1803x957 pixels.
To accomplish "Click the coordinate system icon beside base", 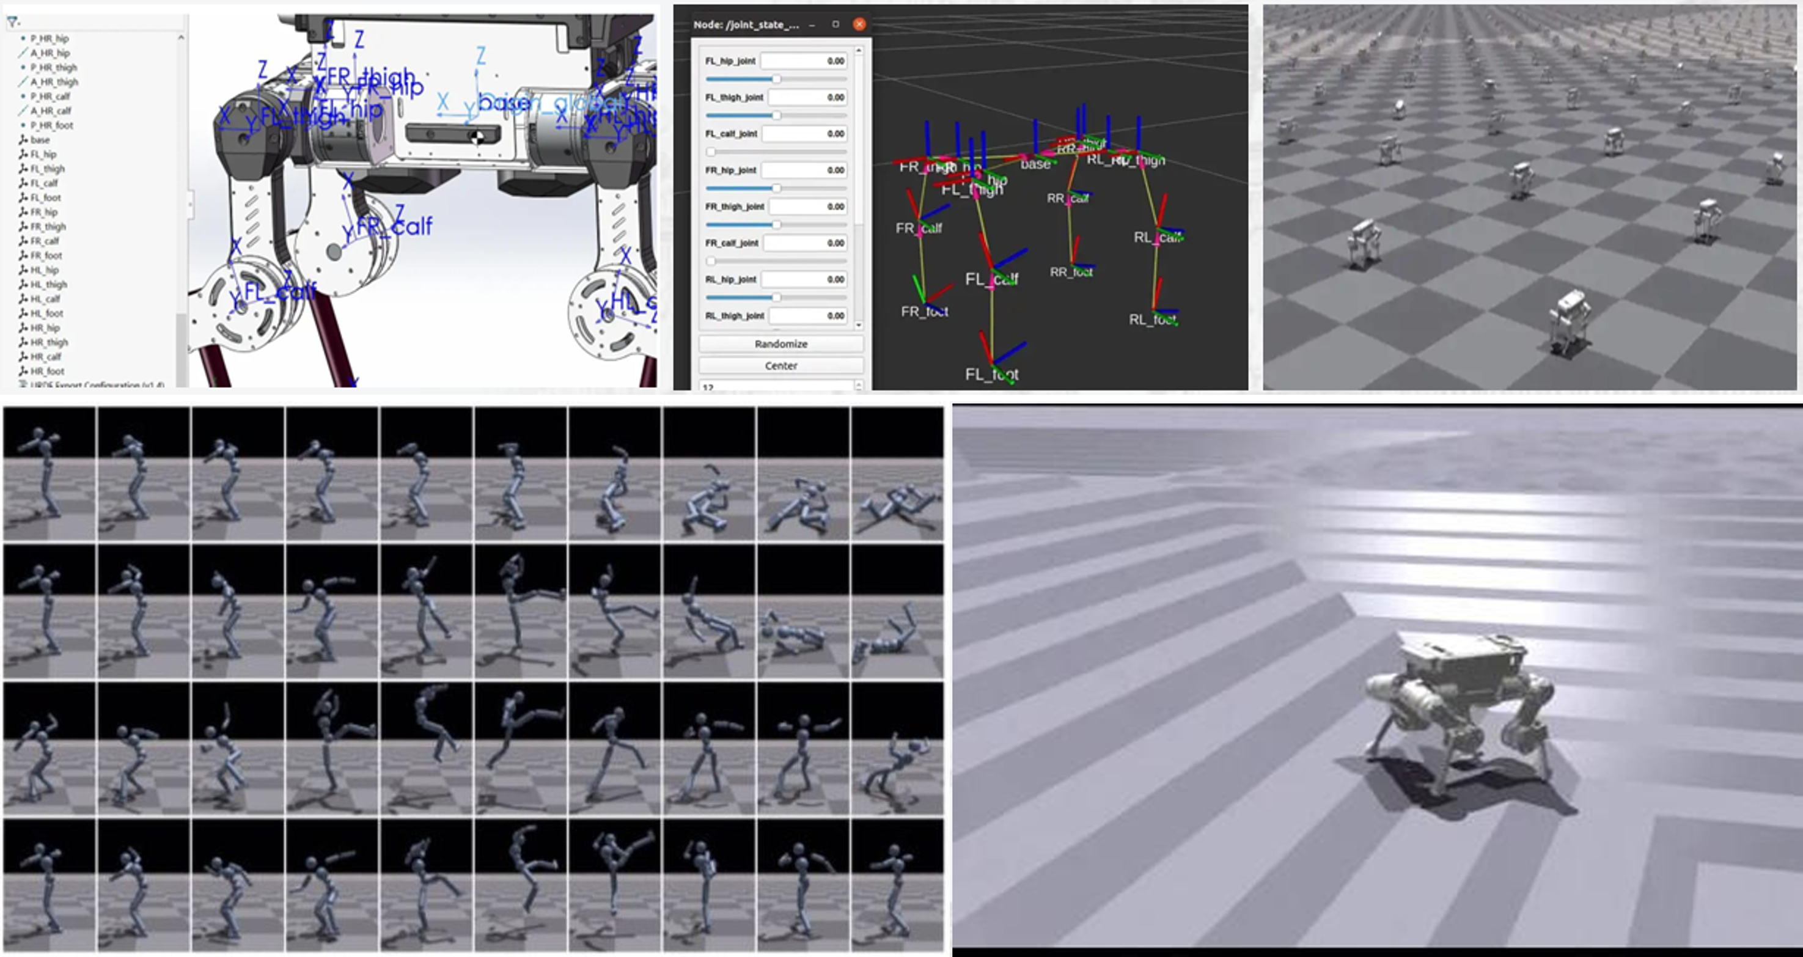I will click(x=23, y=140).
